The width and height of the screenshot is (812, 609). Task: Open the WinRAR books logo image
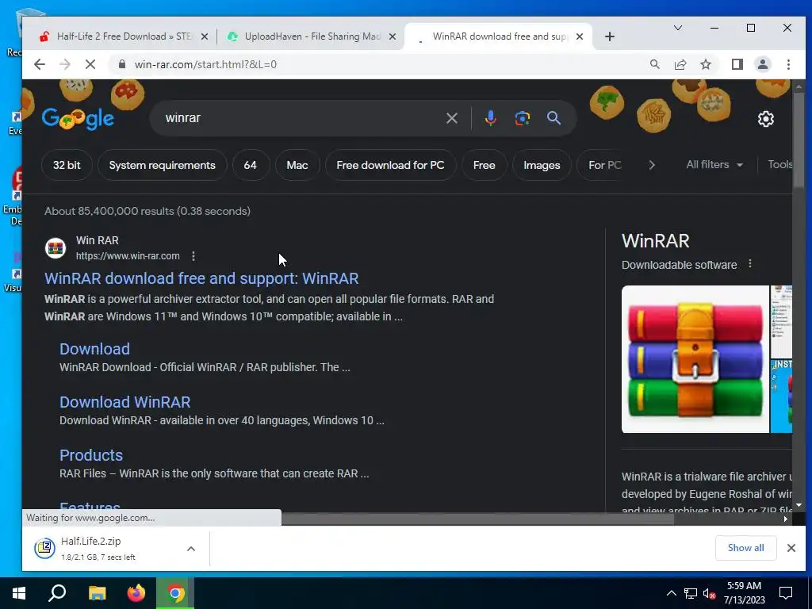click(x=695, y=359)
